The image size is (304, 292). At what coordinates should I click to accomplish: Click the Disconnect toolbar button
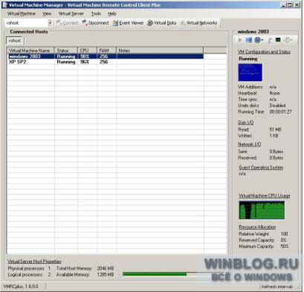pyautogui.click(x=95, y=23)
